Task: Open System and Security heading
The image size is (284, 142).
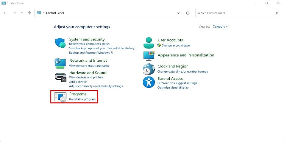Action: (87, 39)
